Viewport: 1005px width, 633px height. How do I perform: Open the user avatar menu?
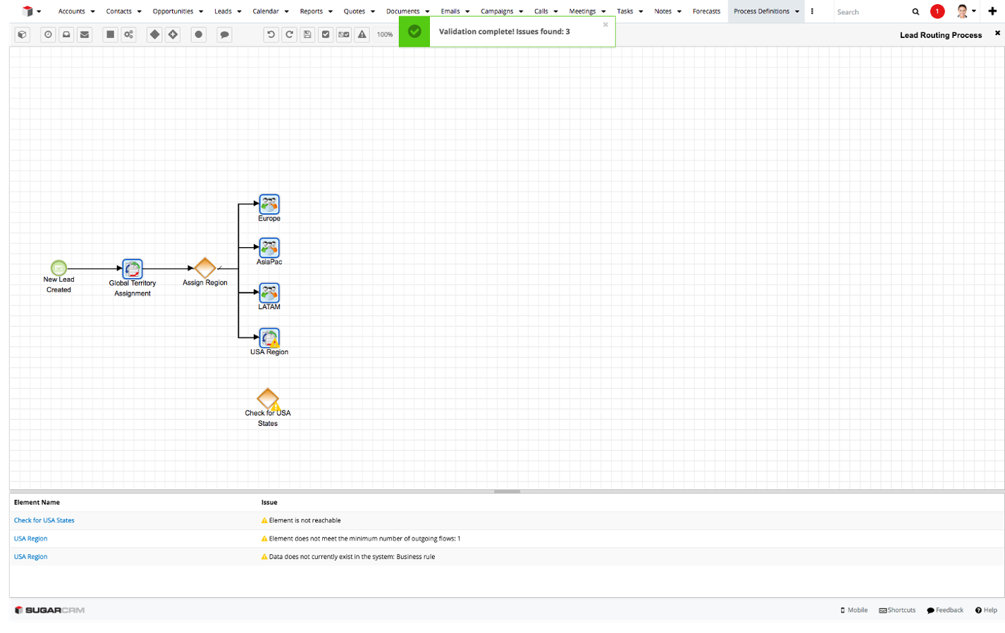[x=965, y=11]
